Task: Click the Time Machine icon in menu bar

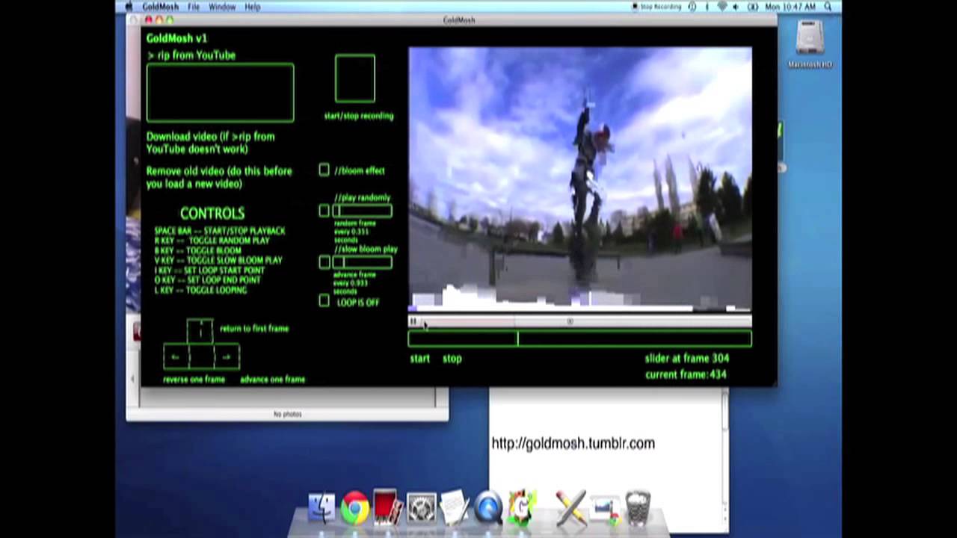Action: tap(692, 7)
